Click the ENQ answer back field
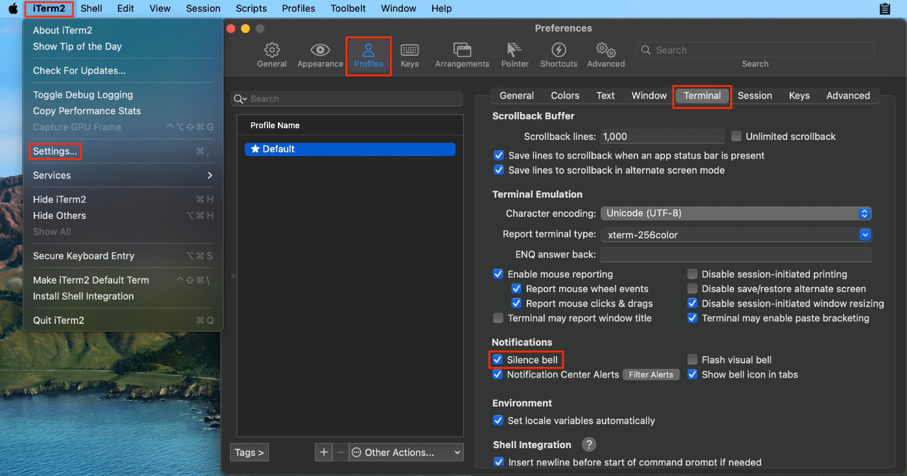This screenshot has height=476, width=907. 736,255
